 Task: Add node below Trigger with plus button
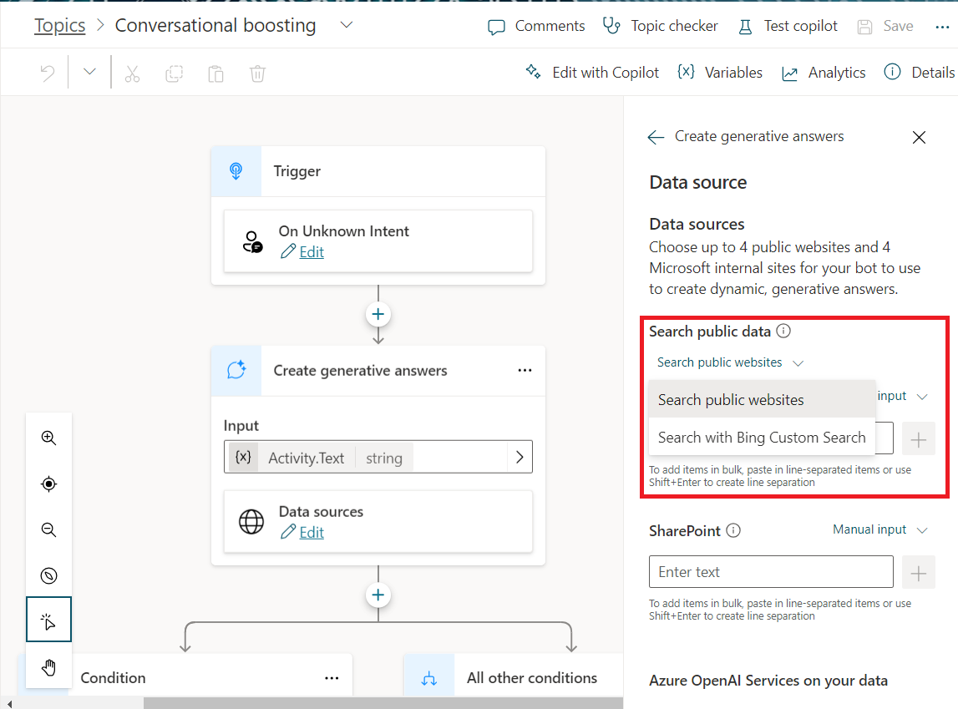[x=378, y=314]
